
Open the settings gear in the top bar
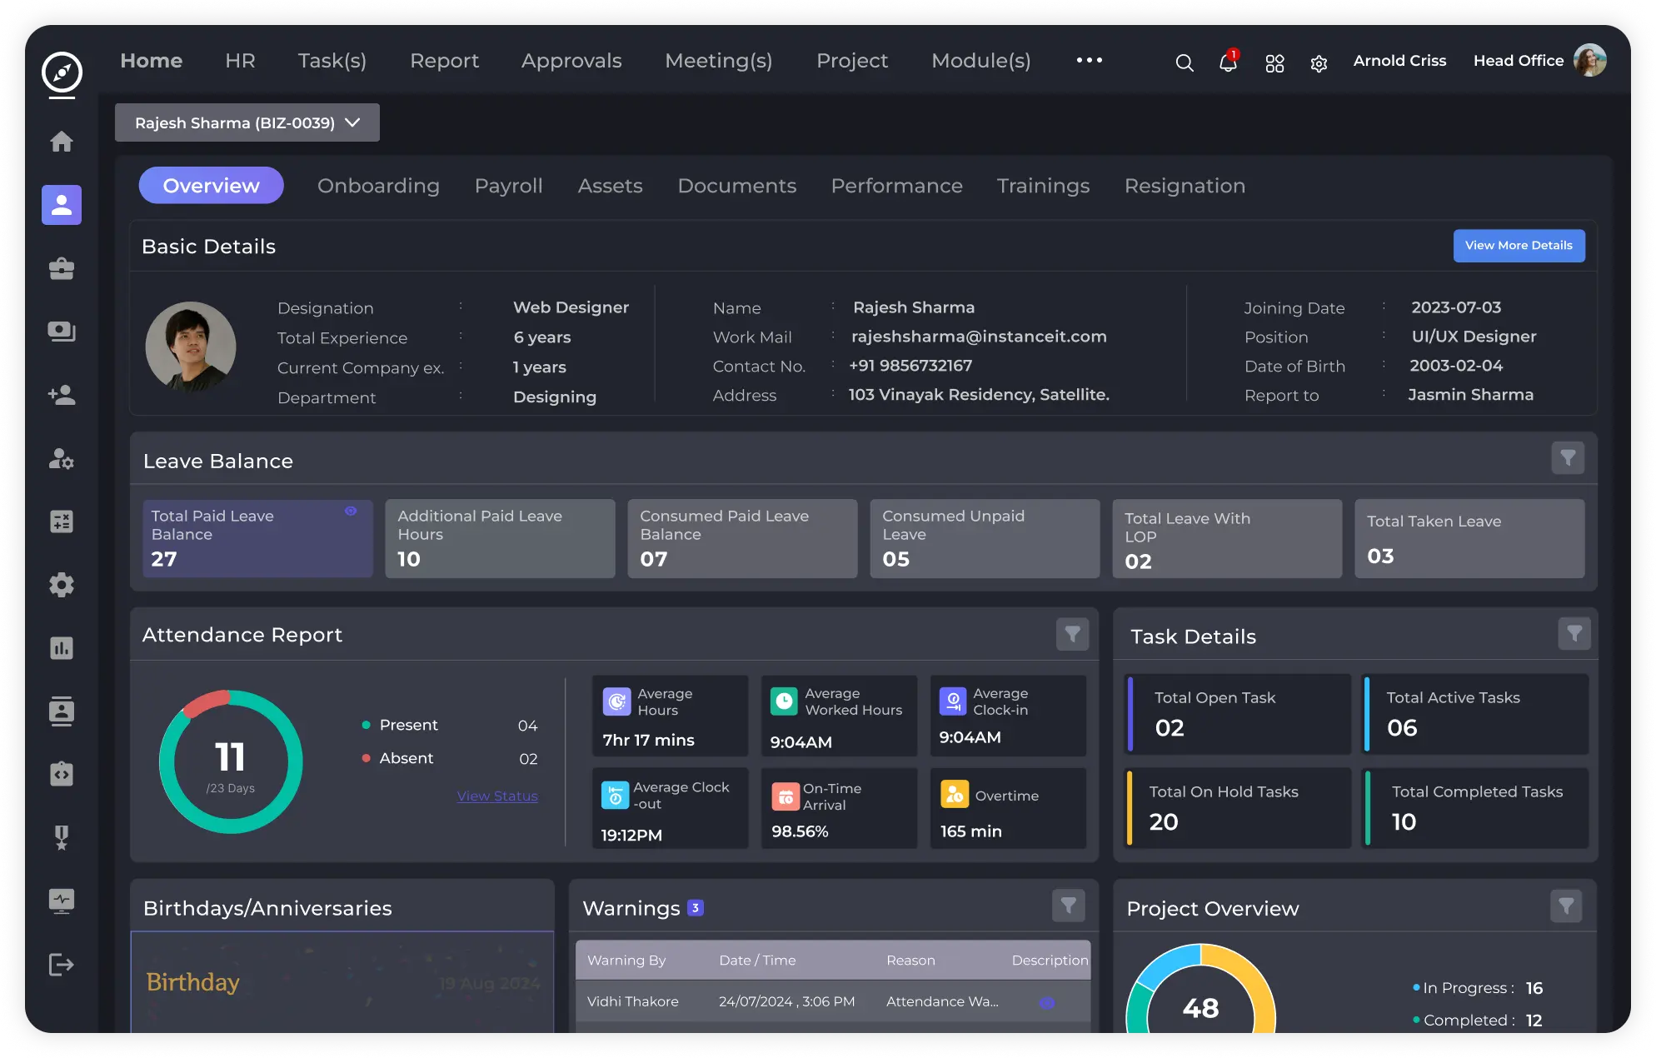click(x=1318, y=64)
